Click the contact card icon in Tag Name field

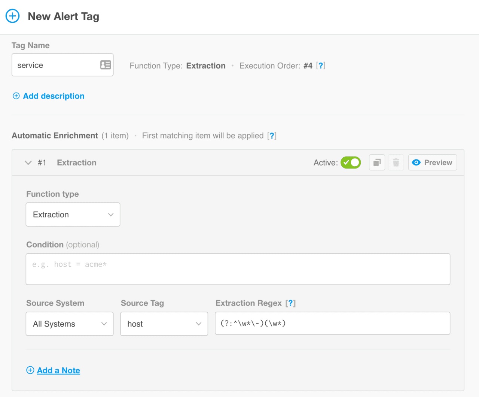[106, 64]
